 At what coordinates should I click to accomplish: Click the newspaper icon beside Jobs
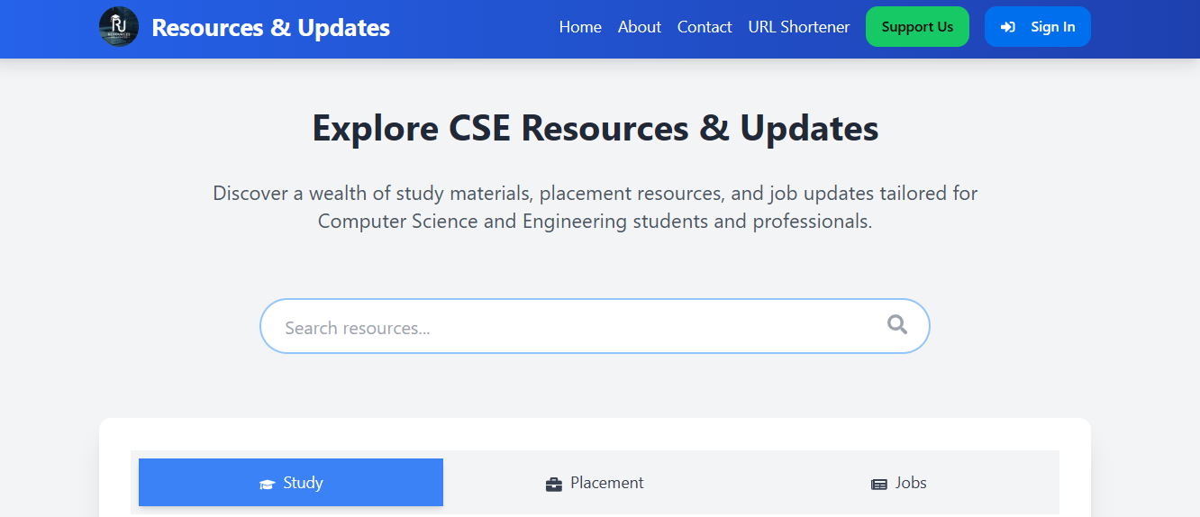(879, 484)
